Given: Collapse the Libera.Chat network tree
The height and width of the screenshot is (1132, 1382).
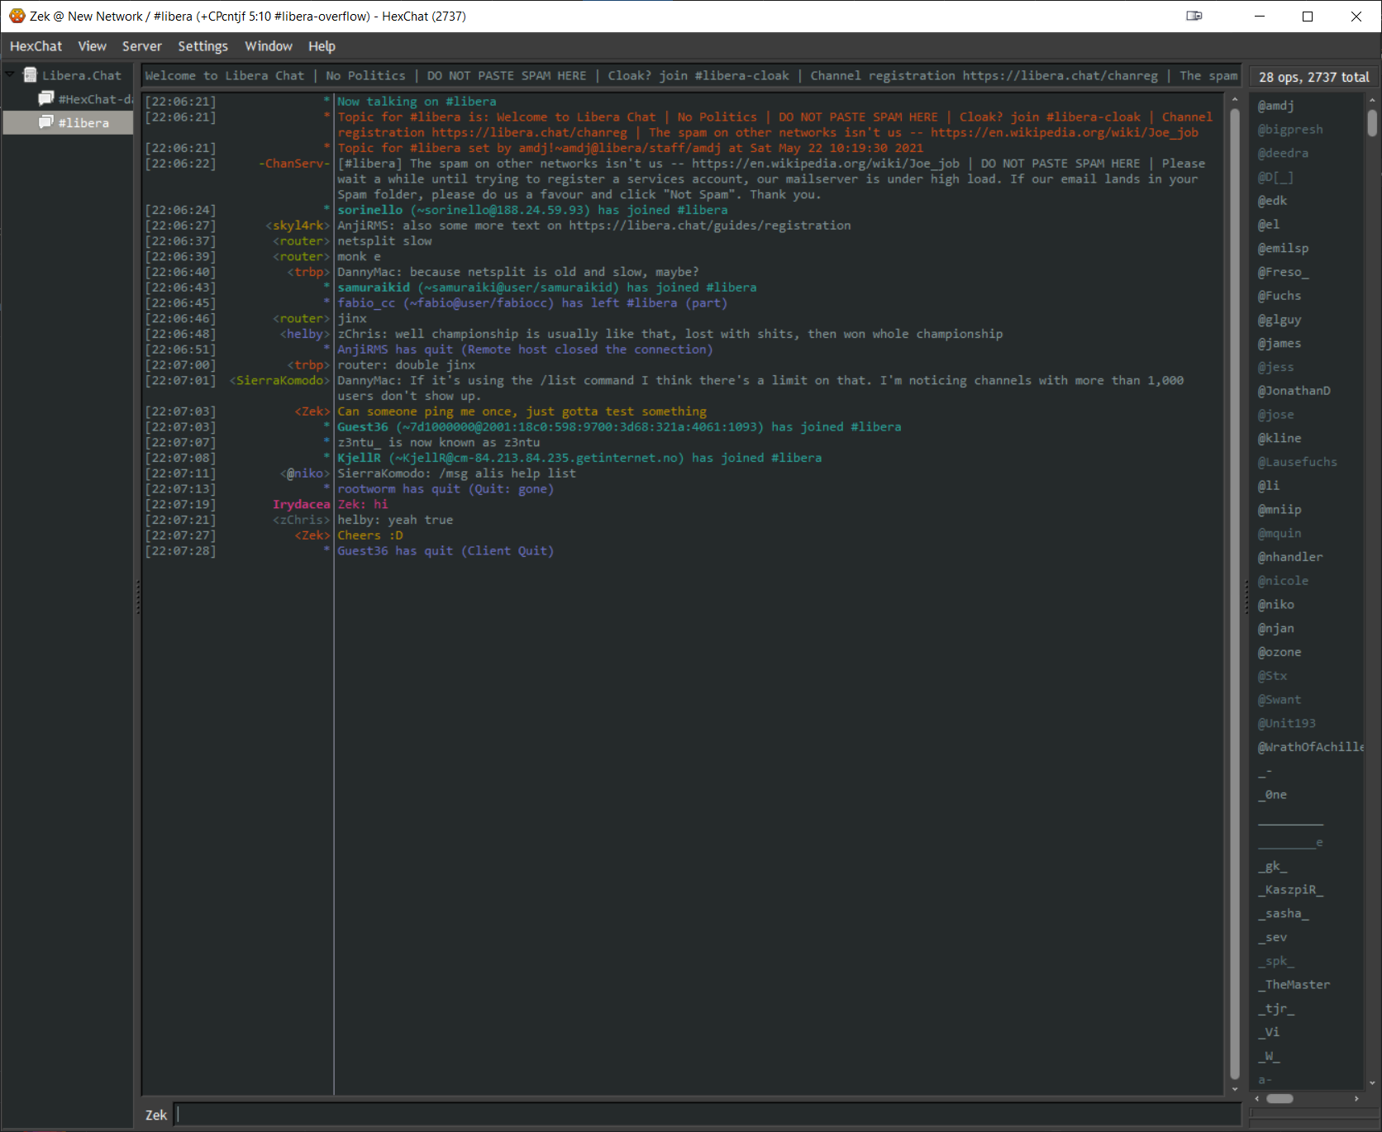Looking at the screenshot, I should point(10,74).
